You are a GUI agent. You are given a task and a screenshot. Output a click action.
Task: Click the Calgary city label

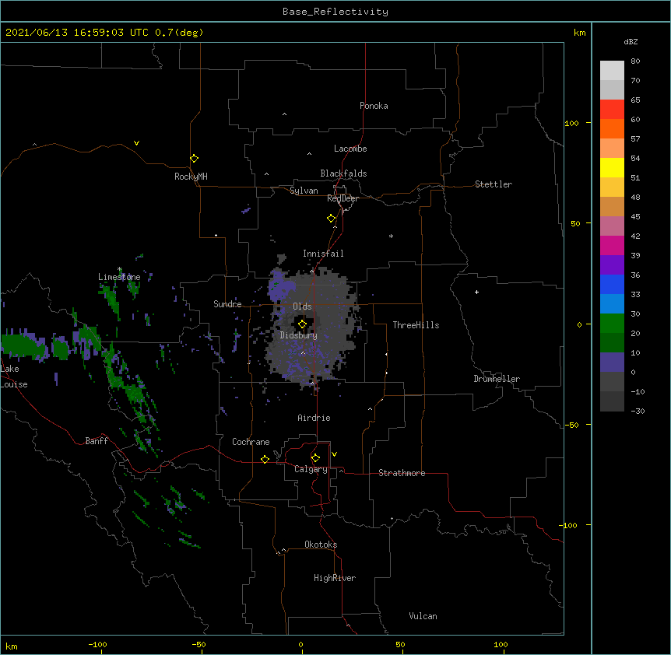click(311, 469)
